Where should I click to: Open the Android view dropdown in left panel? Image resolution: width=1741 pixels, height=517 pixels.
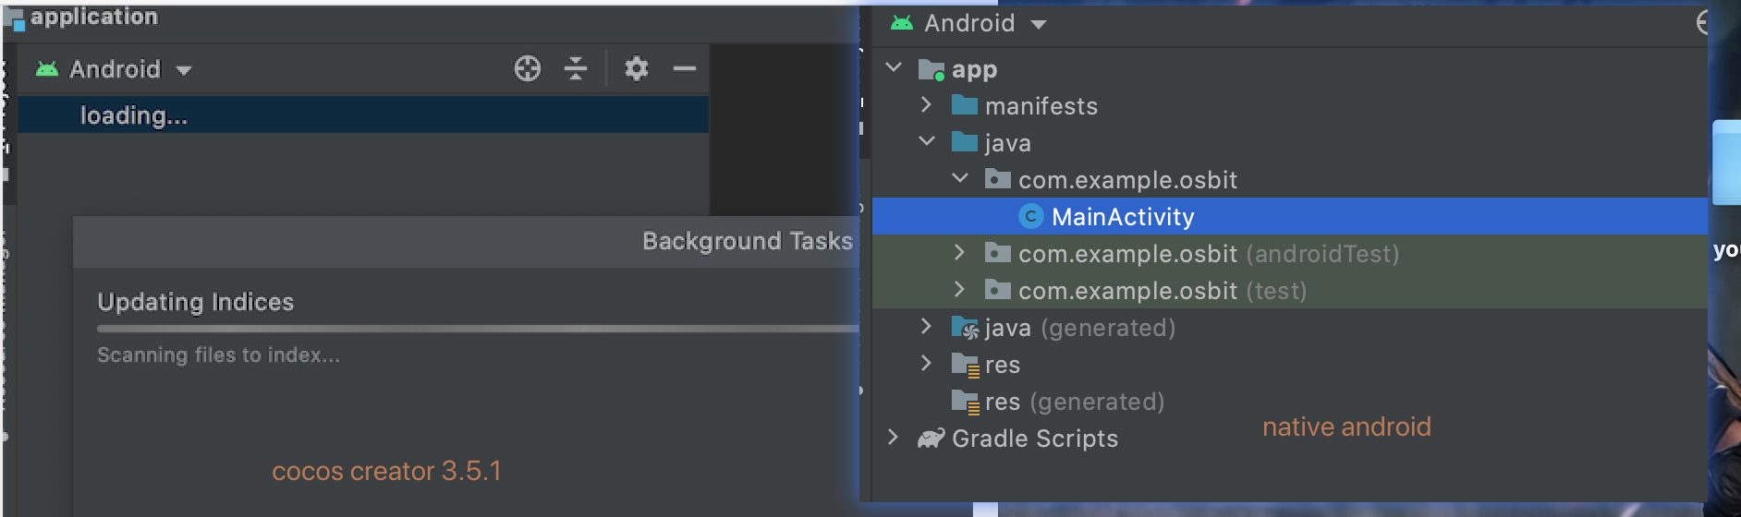[184, 70]
